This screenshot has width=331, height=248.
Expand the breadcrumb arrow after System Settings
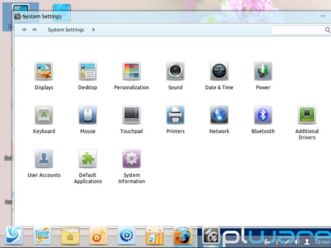93,30
